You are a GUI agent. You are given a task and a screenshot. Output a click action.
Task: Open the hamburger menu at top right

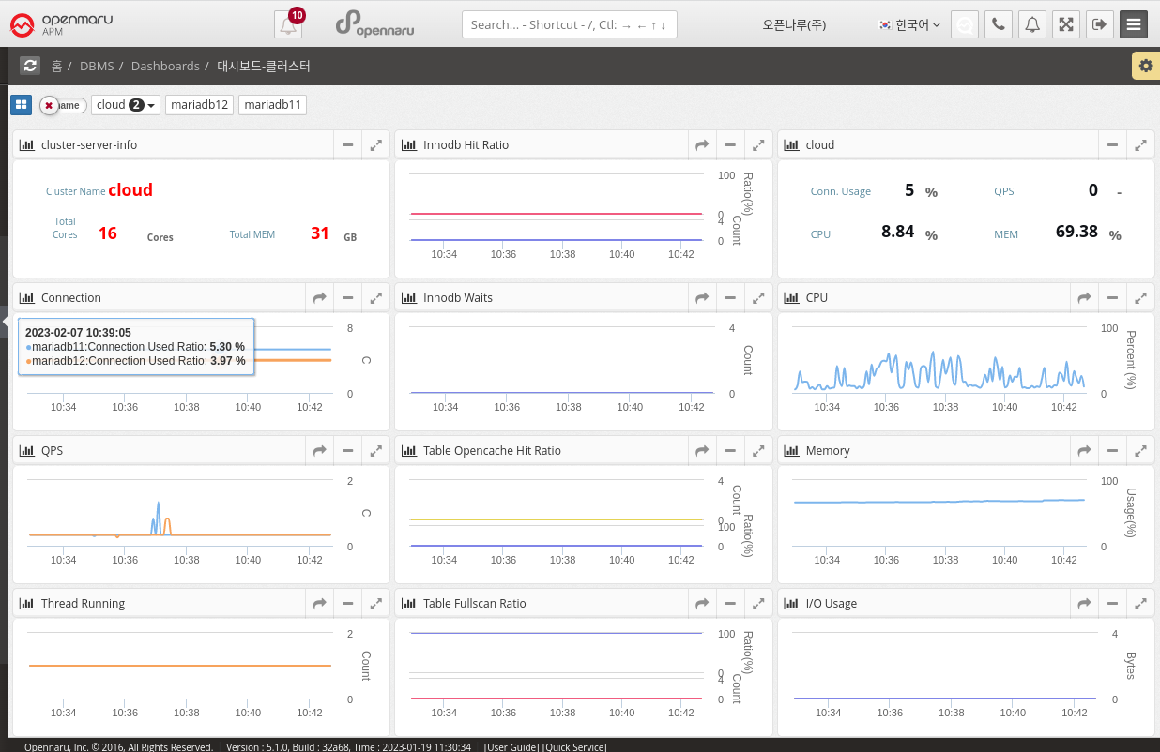coord(1134,24)
